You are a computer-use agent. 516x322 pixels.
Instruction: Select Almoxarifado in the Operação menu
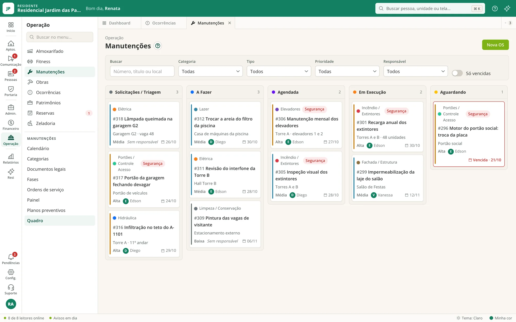60,51
